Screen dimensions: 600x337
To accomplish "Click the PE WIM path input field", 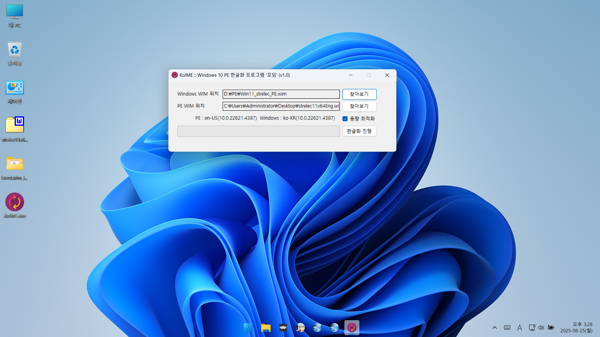I will (x=281, y=106).
